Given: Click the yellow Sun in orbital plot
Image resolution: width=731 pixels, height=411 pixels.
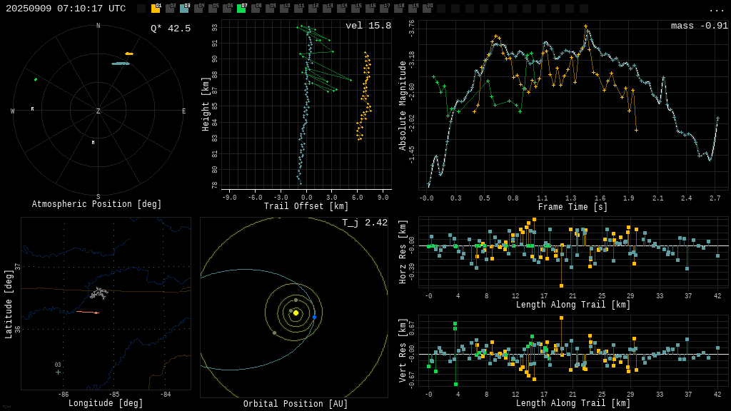Looking at the screenshot, I should [296, 313].
